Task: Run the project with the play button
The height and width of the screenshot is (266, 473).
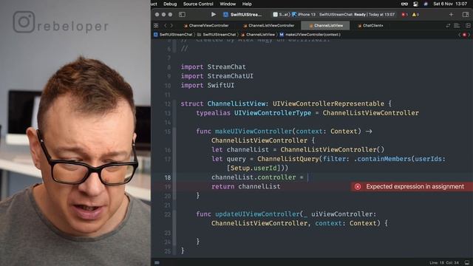Action: (214, 14)
